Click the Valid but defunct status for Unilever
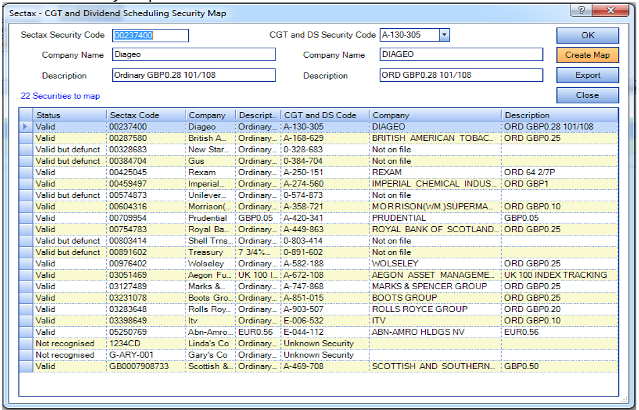Screen dimensions: 639x410 (x=70, y=195)
